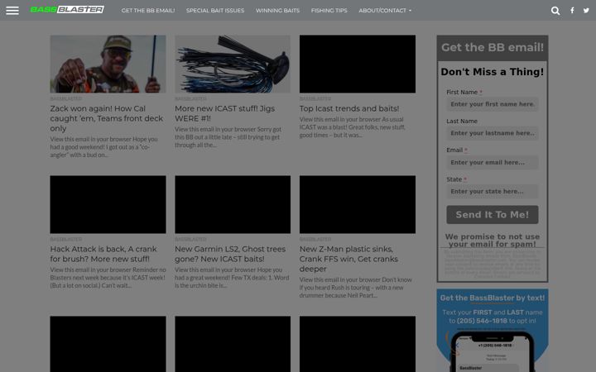Open the blue jig lure thumbnail

pos(233,64)
